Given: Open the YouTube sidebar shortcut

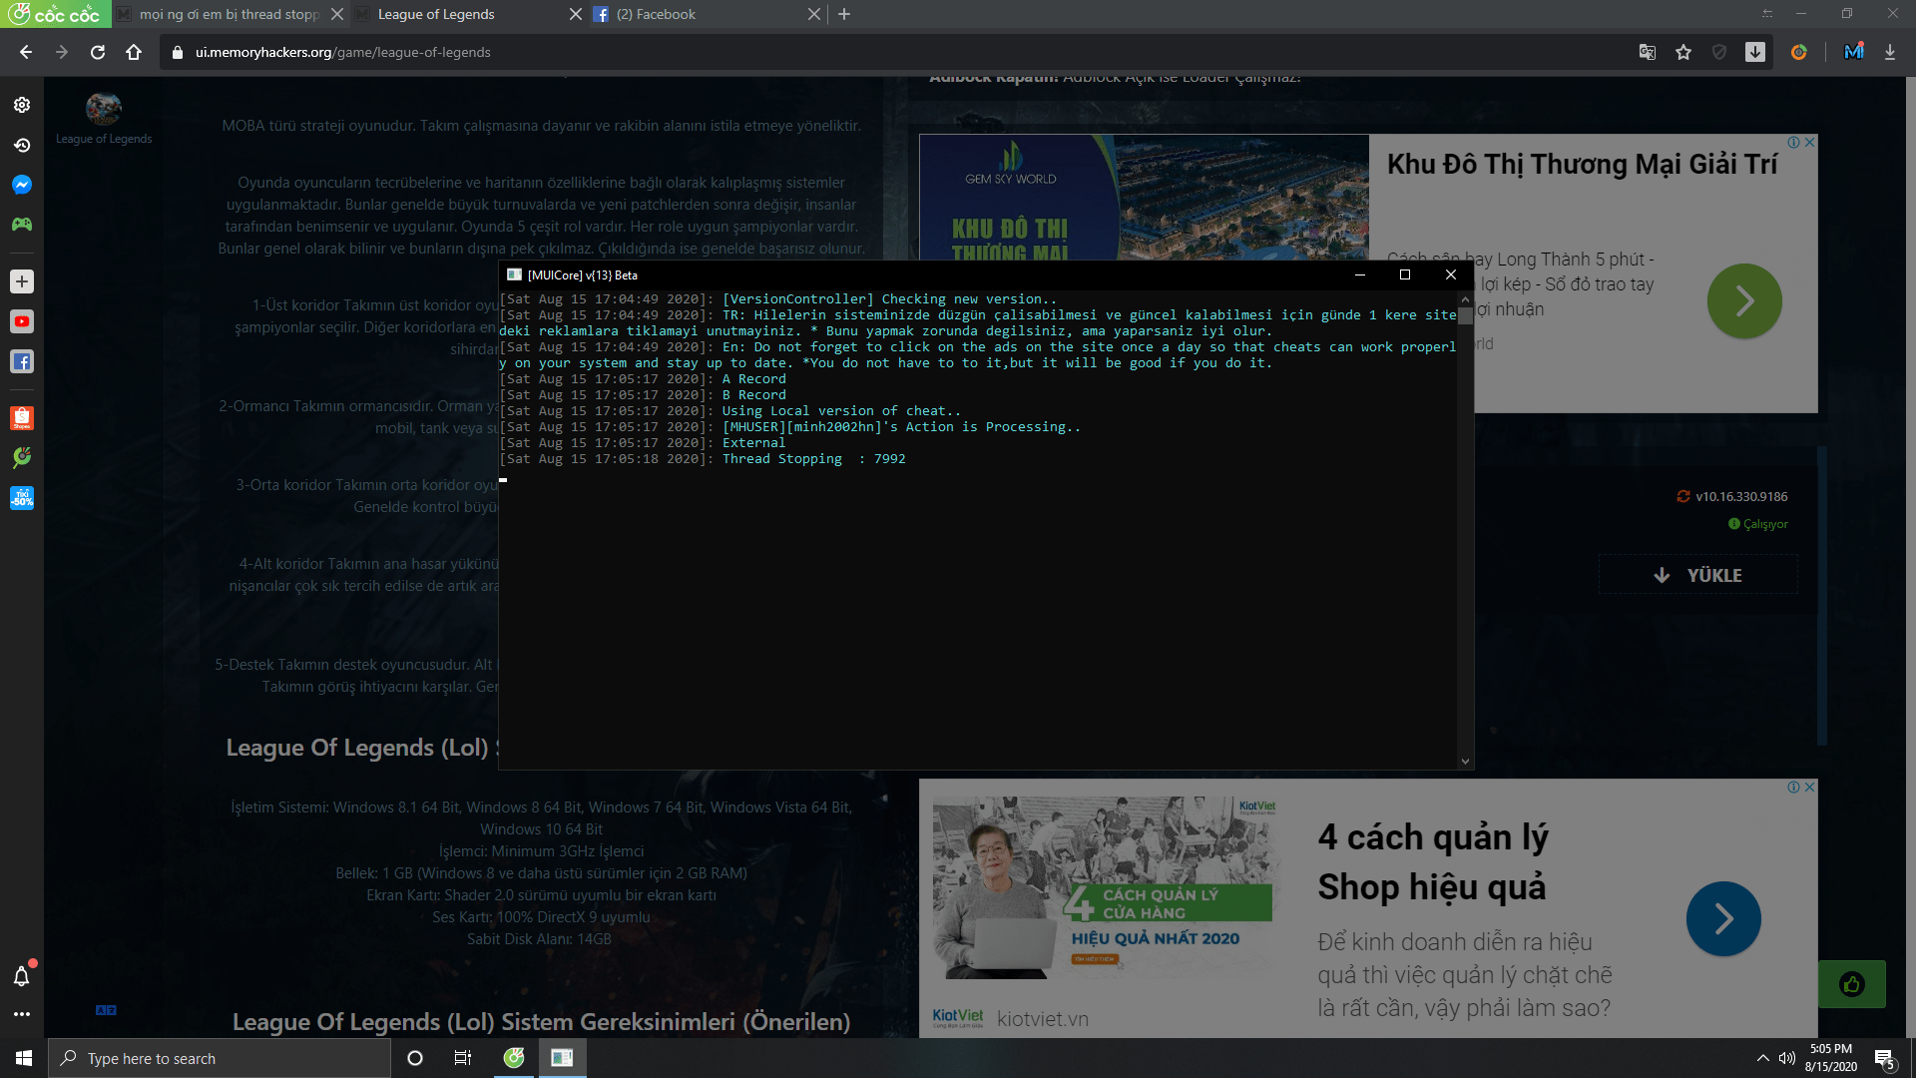Looking at the screenshot, I should click(22, 321).
